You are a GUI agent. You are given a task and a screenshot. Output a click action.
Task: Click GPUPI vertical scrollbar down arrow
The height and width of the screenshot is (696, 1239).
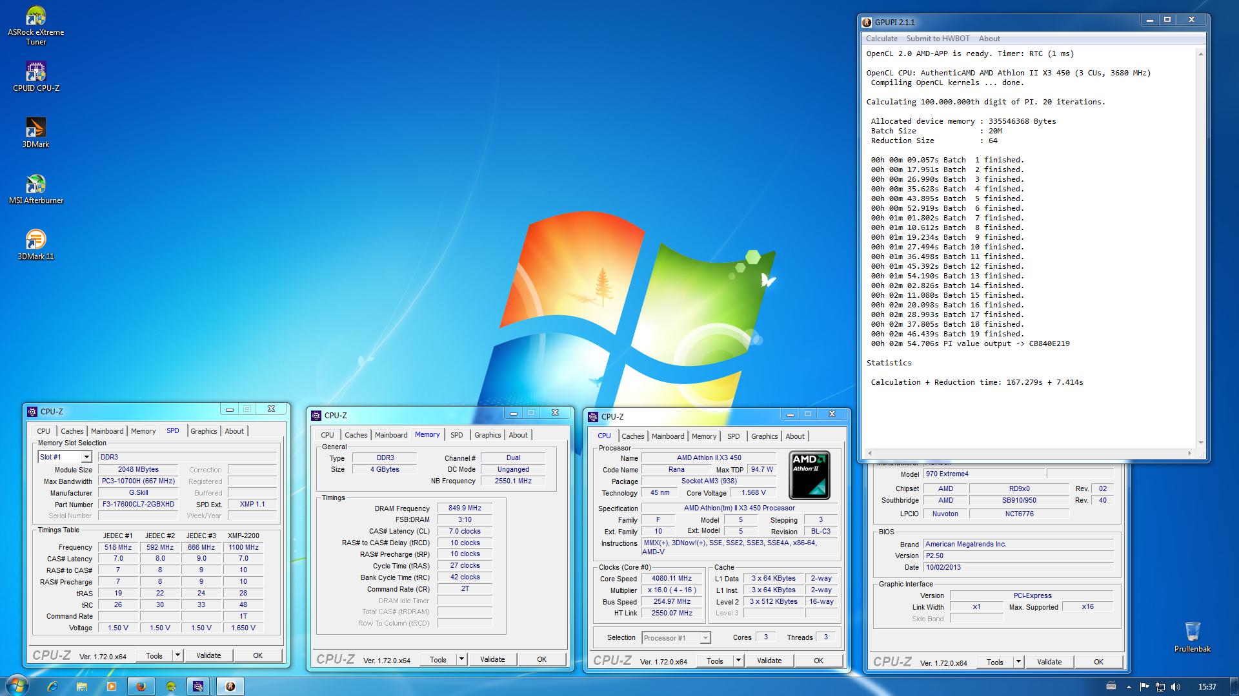coord(1201,443)
